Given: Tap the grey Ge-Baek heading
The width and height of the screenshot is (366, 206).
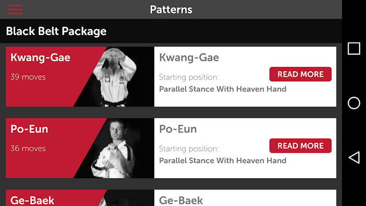Looking at the screenshot, I should [181, 200].
